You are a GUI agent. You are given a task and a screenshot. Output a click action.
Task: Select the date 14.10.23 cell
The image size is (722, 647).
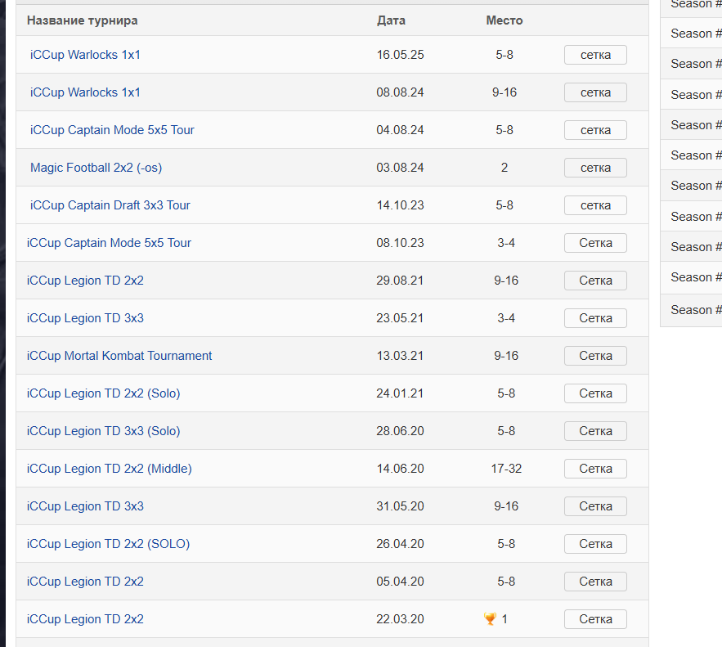(400, 205)
